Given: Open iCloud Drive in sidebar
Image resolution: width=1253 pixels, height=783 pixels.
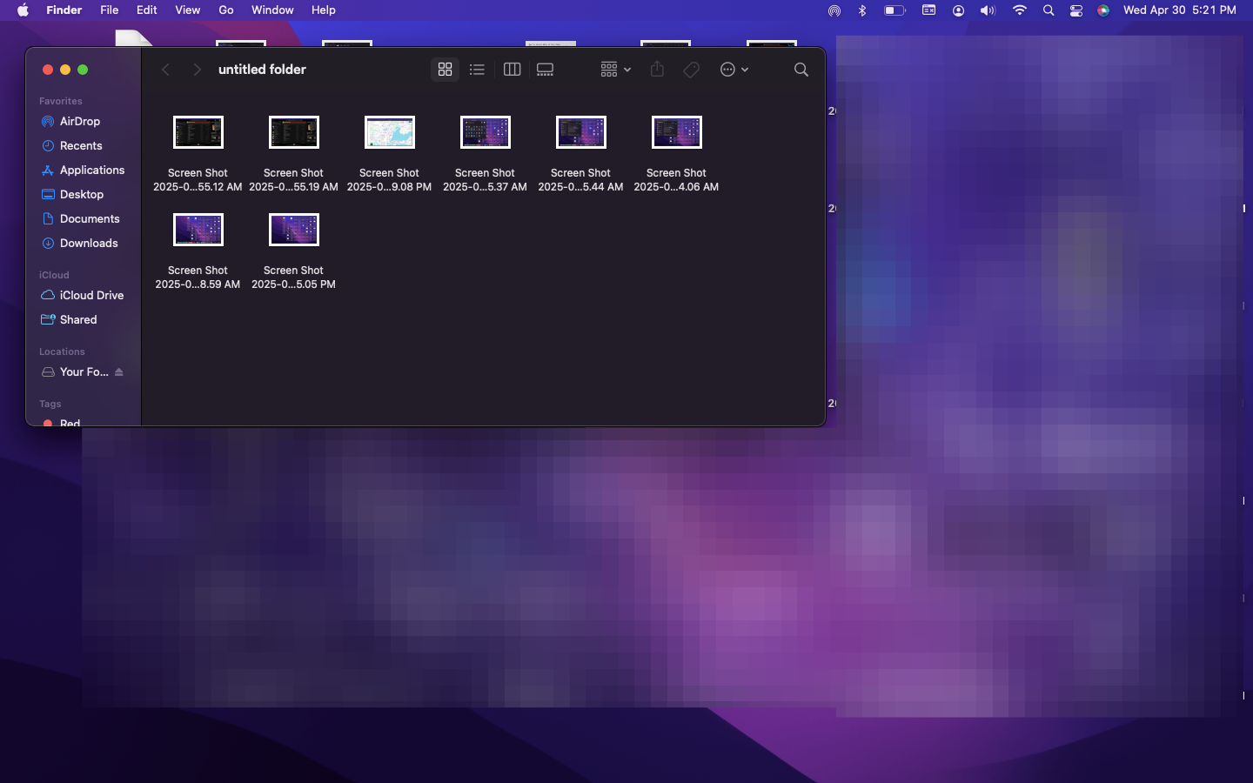Looking at the screenshot, I should [x=91, y=296].
